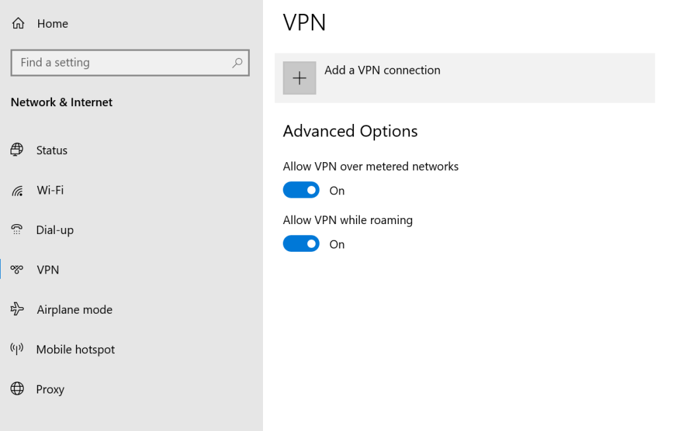Open the Status page text label
The height and width of the screenshot is (431, 675).
(52, 150)
